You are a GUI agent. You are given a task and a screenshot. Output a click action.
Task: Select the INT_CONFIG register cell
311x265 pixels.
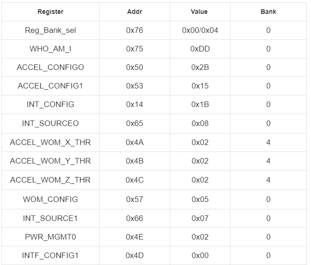50,104
